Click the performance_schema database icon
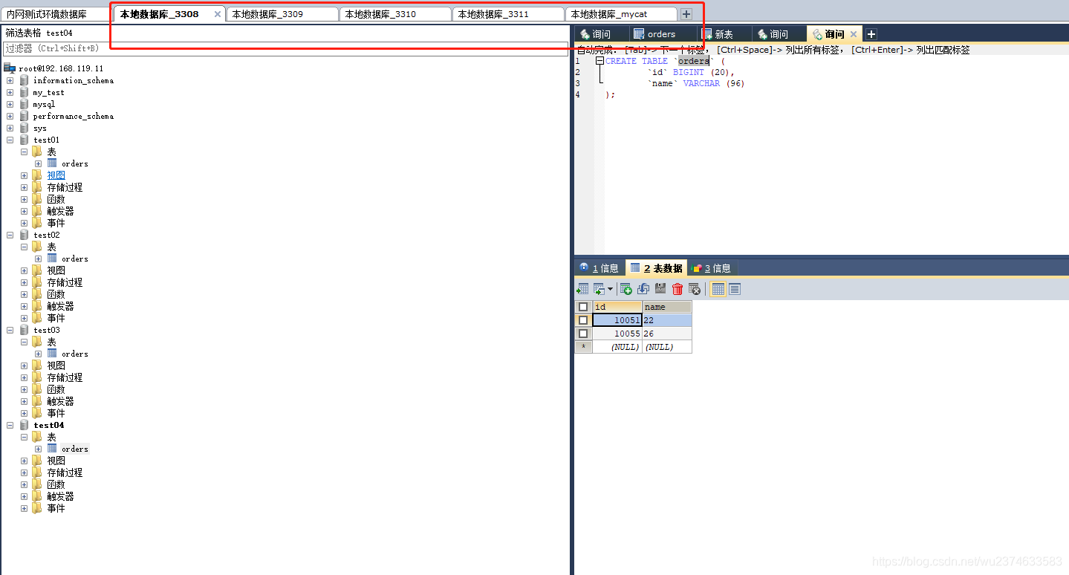1069x575 pixels. [25, 116]
